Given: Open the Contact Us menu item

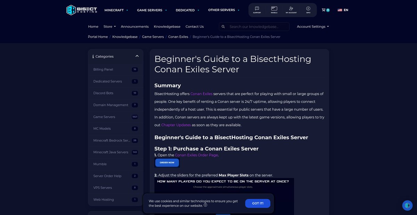Looking at the screenshot, I should coord(195,26).
